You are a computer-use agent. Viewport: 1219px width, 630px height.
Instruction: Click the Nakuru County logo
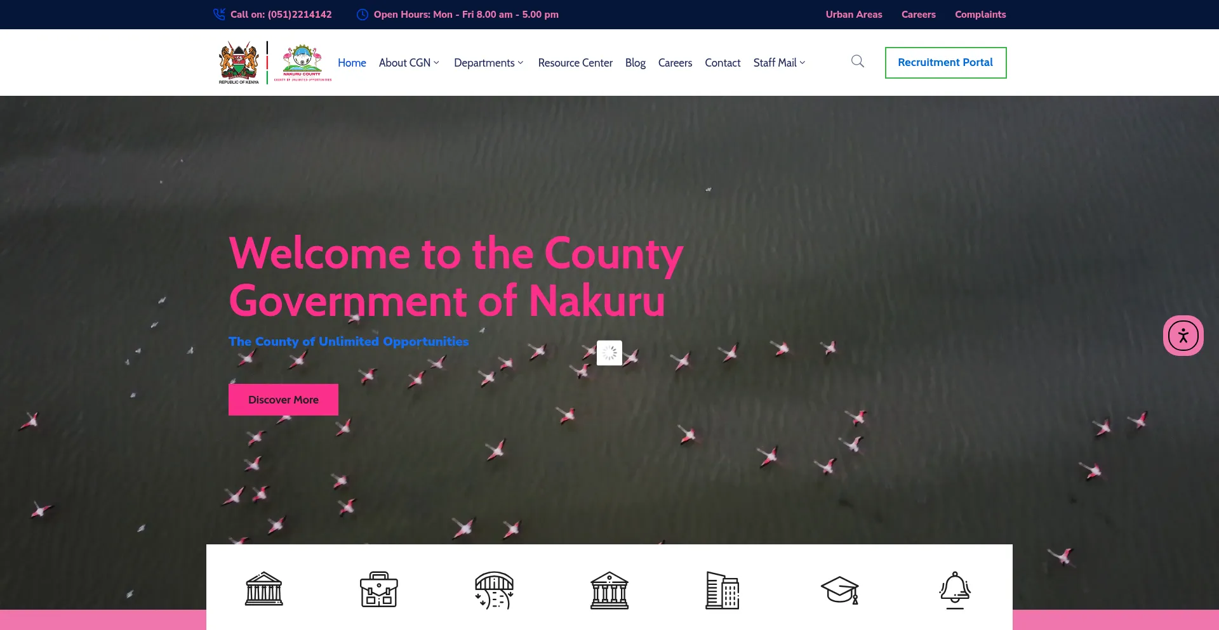(303, 62)
